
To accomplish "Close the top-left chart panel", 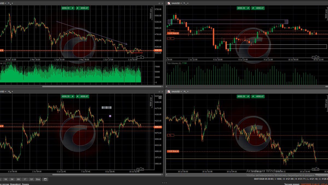I will point(162,3).
